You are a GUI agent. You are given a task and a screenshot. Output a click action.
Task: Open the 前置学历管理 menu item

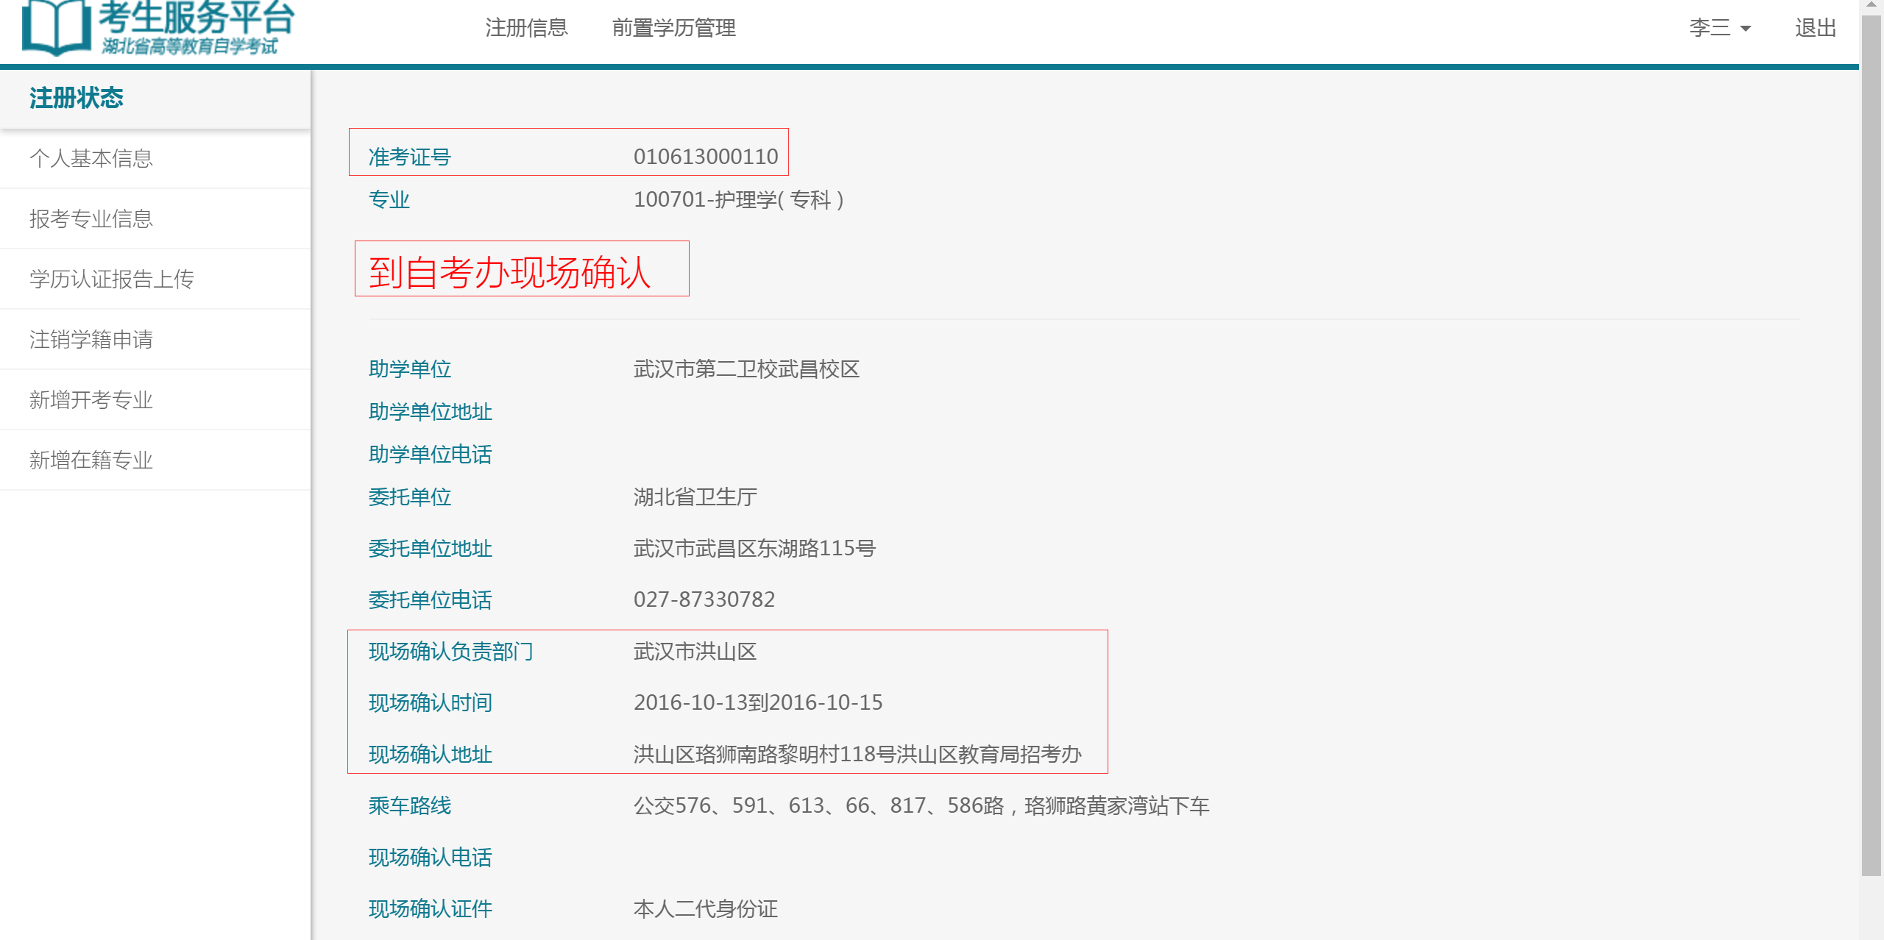tap(673, 28)
